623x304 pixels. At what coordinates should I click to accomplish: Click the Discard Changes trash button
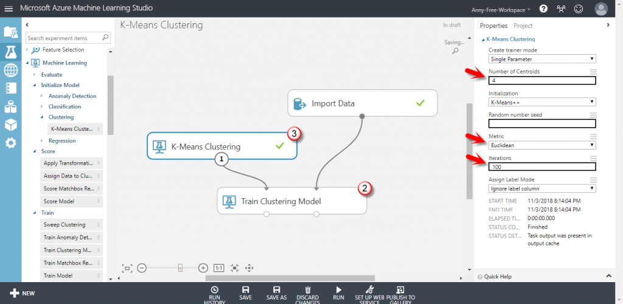308,295
